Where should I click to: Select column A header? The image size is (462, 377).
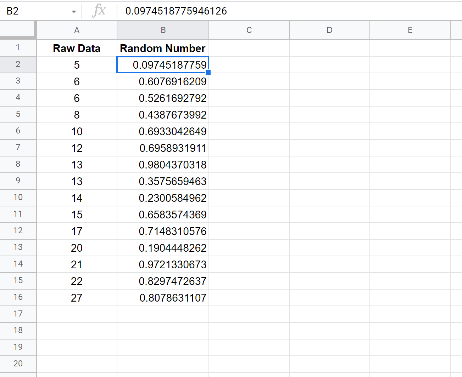(77, 30)
